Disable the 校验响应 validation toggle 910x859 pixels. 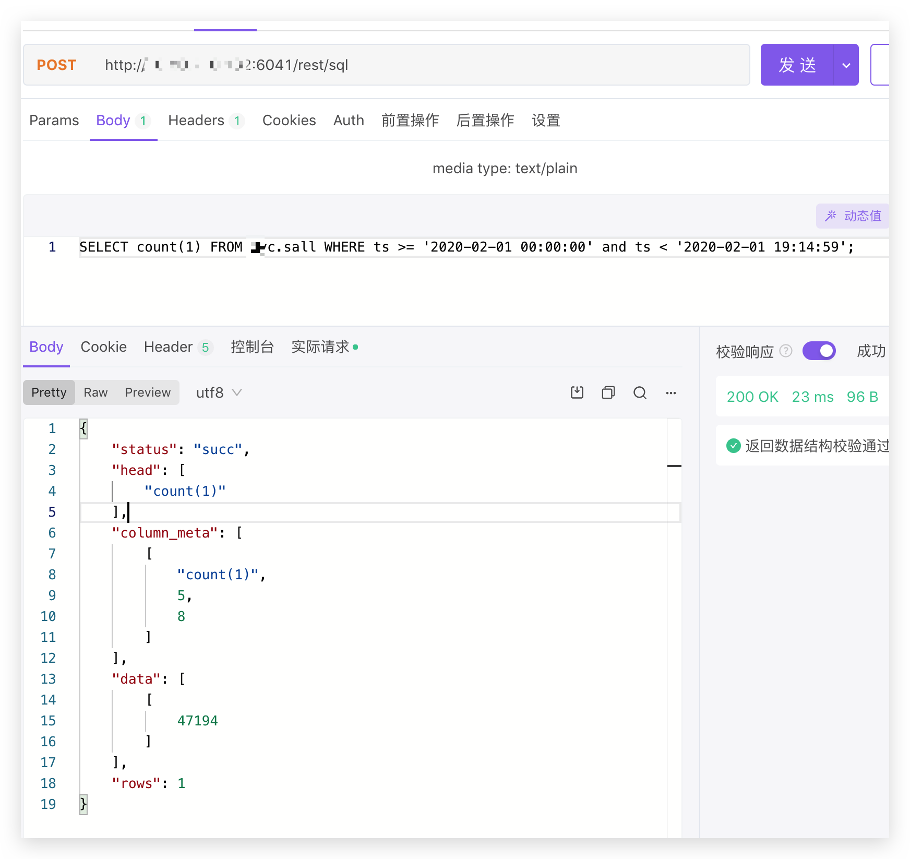[x=819, y=351]
